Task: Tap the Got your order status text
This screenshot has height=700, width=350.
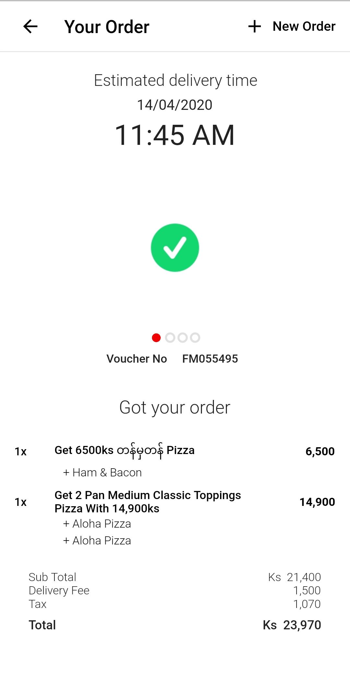Action: pos(175,407)
